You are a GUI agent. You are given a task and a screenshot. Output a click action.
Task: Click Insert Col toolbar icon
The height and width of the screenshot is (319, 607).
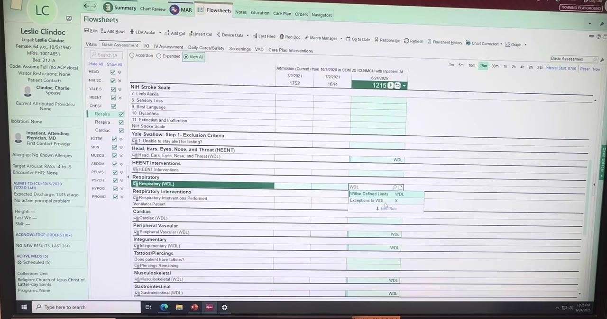coord(192,34)
